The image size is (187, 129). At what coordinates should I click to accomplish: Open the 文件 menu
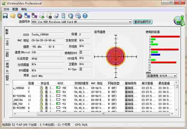coord(6,9)
